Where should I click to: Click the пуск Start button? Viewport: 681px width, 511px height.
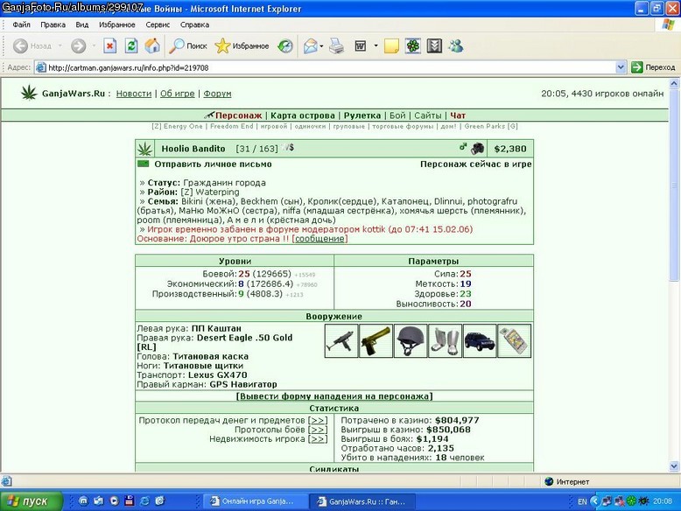tap(31, 501)
